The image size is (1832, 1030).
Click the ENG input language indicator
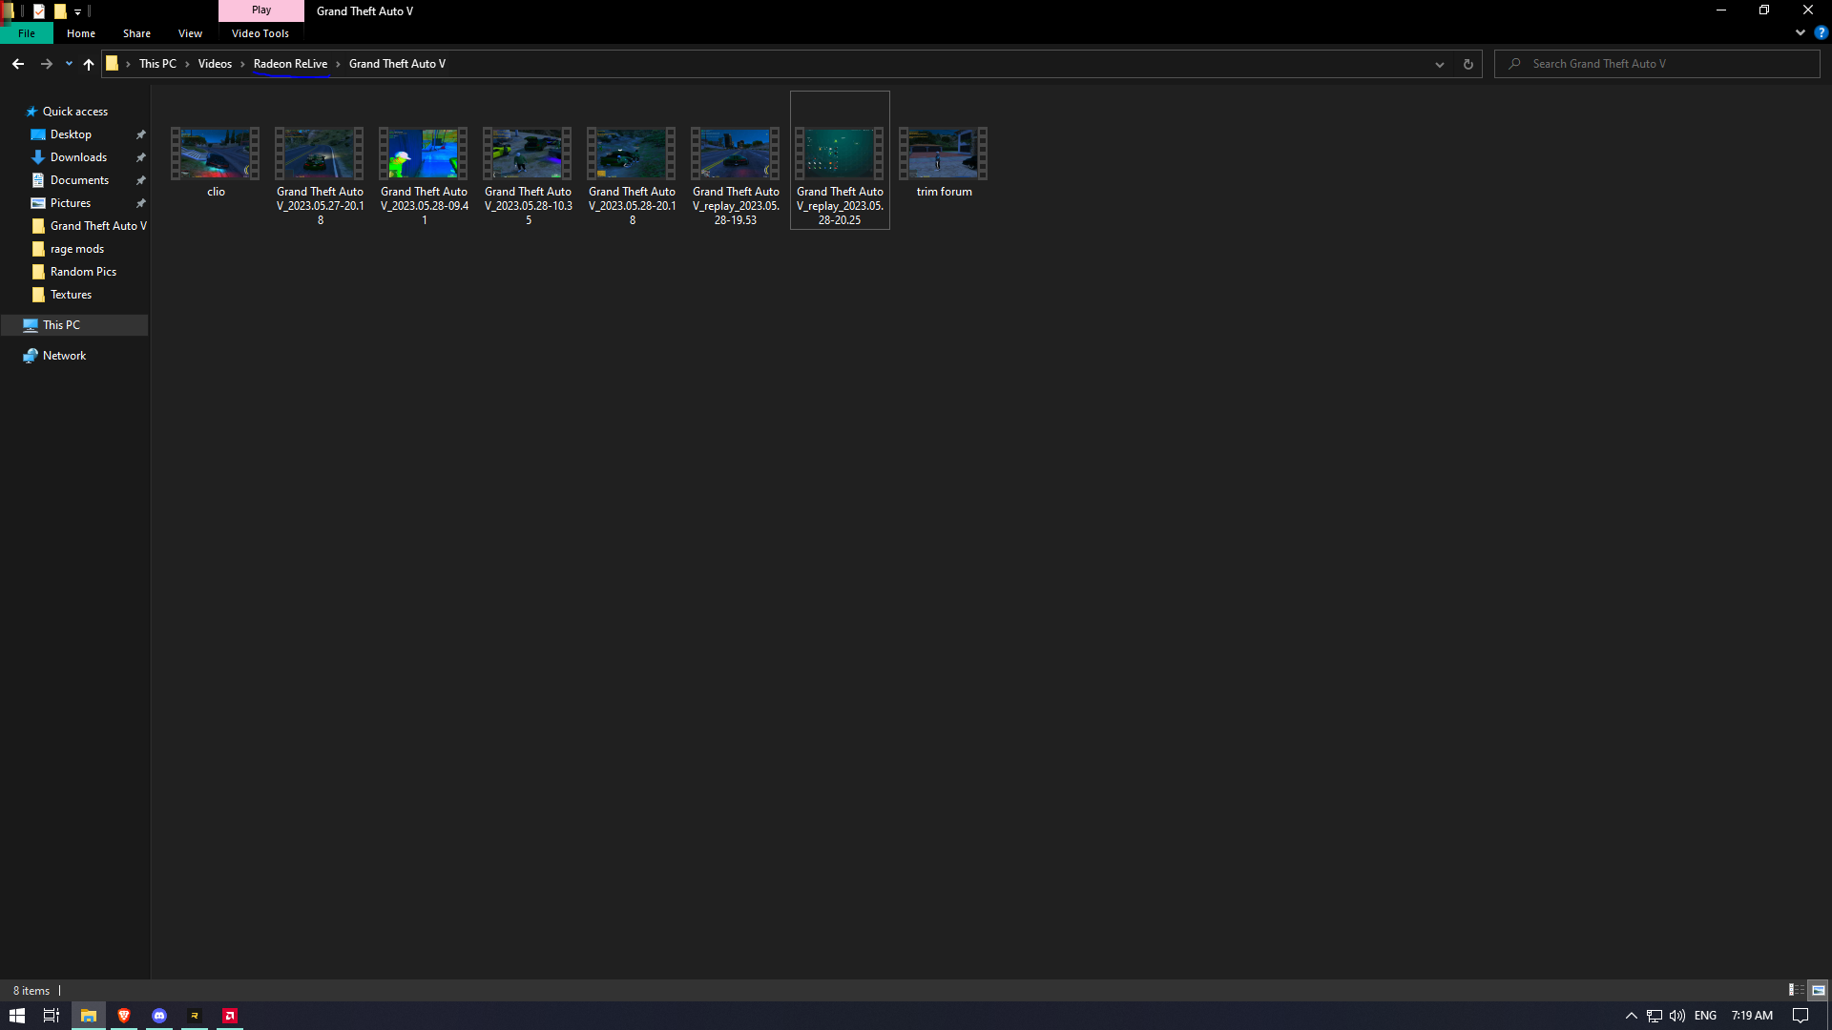tap(1705, 1016)
